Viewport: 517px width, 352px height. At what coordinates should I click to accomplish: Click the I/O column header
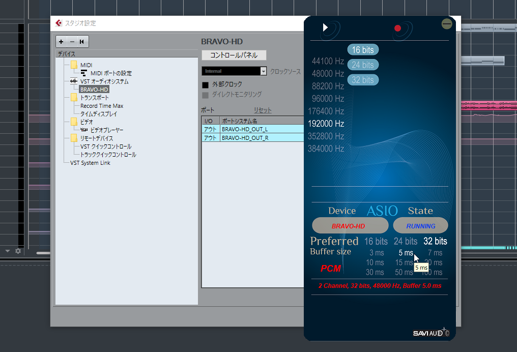[211, 121]
